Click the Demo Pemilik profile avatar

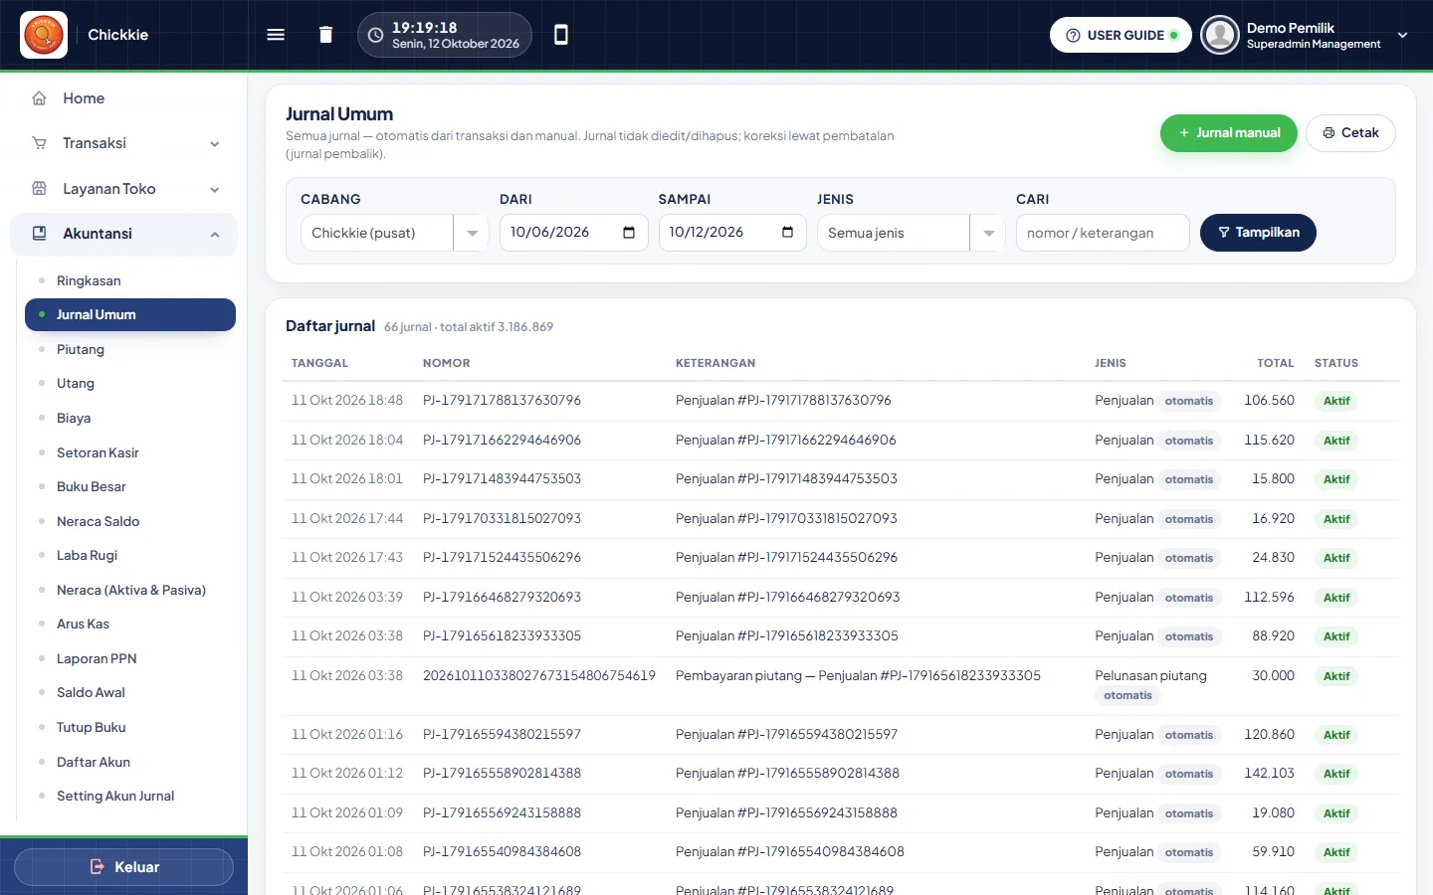tap(1219, 35)
